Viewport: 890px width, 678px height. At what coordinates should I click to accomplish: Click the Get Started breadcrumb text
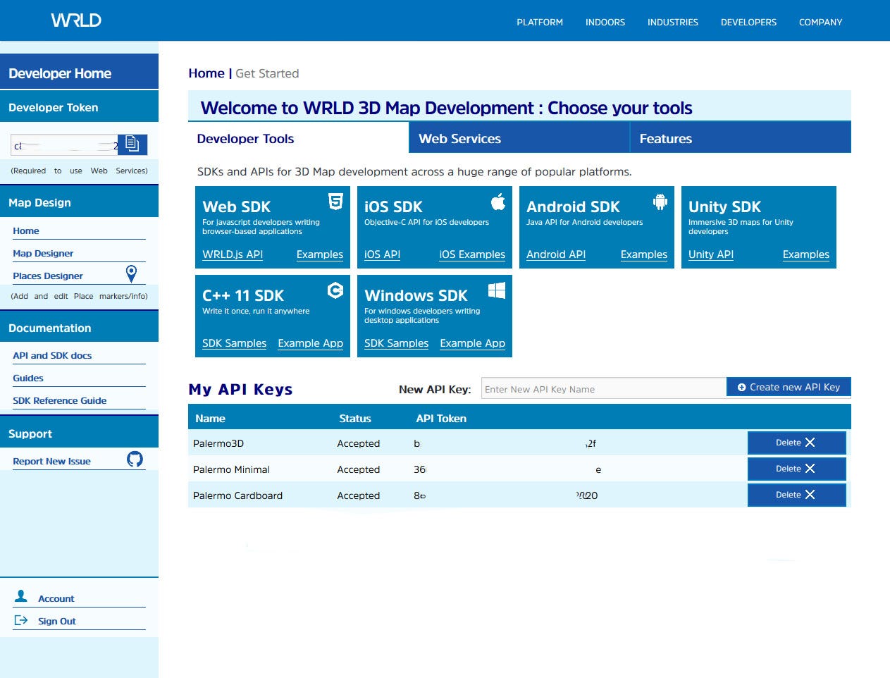pos(267,73)
